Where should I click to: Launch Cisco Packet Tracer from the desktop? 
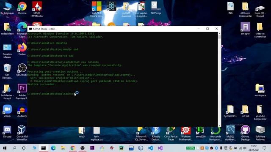(x=171, y=134)
